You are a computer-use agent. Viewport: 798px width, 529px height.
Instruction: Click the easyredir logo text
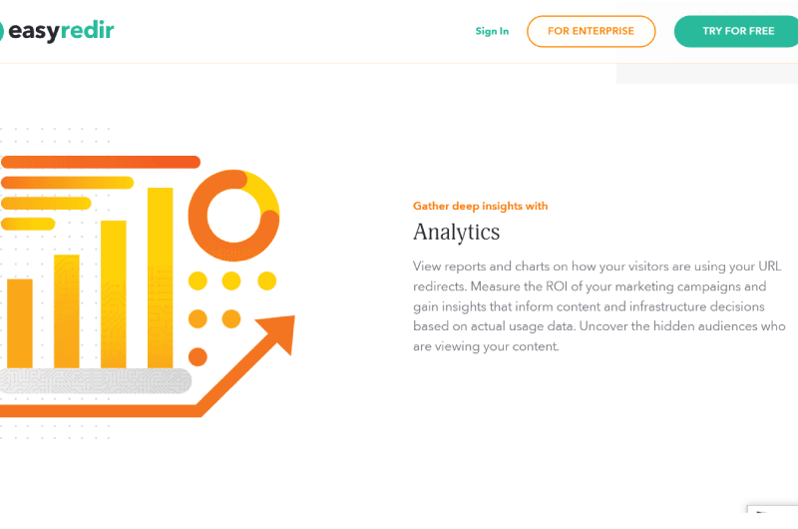[61, 31]
